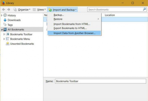Click the Firefox logo in title bar
148x101 pixels.
click(x=4, y=3)
